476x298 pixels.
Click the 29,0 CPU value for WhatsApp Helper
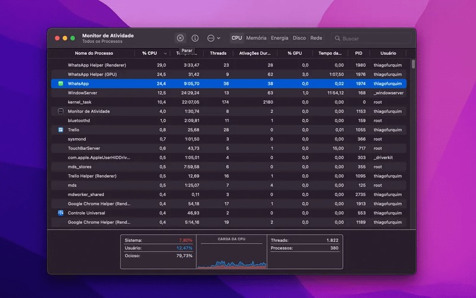tap(161, 65)
